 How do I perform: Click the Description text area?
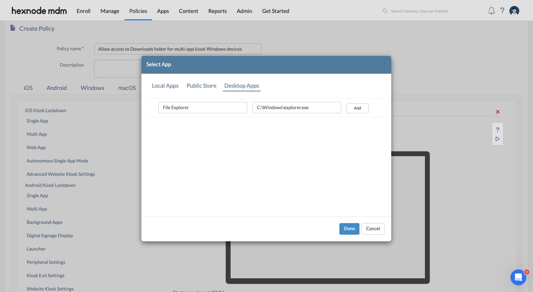click(x=118, y=68)
